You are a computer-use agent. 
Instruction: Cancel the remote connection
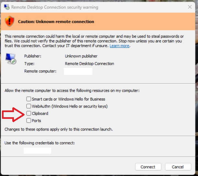point(178,167)
